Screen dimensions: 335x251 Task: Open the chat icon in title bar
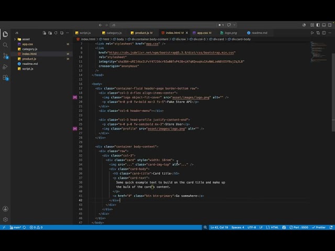point(229,25)
